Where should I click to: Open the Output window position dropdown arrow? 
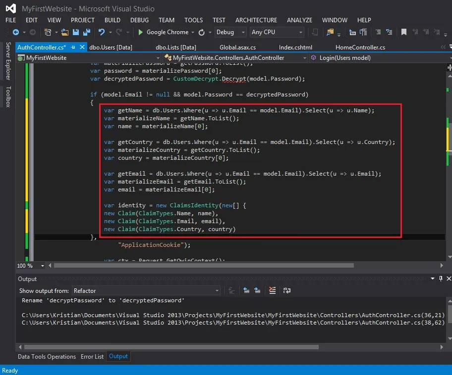[x=433, y=279]
